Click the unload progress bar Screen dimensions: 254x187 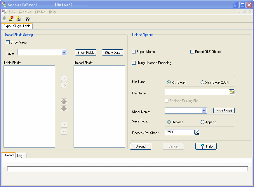[x=127, y=169]
